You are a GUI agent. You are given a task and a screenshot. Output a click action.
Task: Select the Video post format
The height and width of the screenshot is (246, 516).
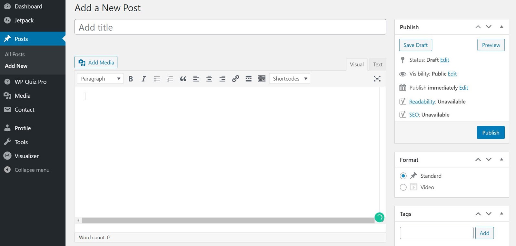point(403,187)
